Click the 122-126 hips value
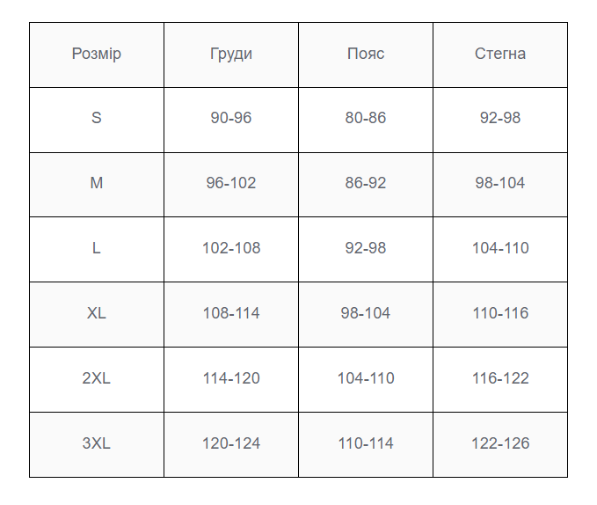This screenshot has height=505, width=597. tap(500, 443)
